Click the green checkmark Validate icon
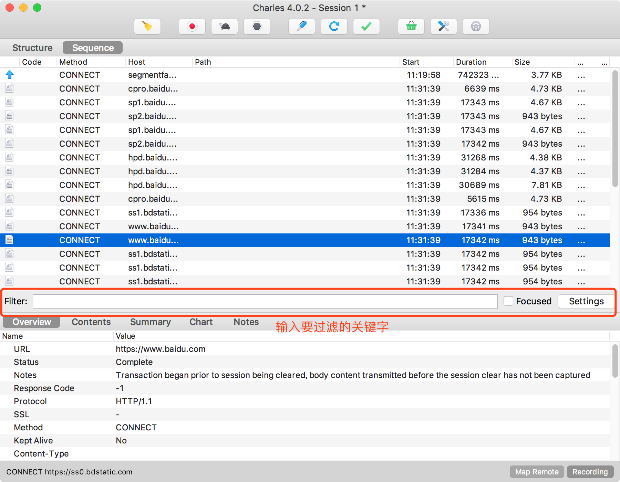 [366, 27]
